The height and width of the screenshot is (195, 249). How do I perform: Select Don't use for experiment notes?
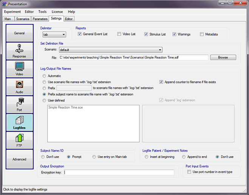[217, 157]
